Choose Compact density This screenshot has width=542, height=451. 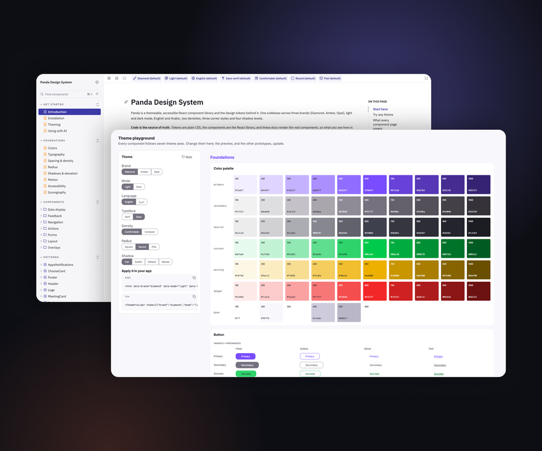150,232
